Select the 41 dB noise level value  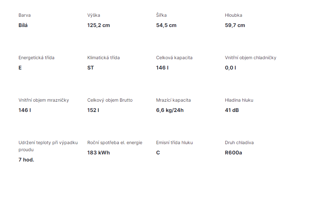[232, 110]
